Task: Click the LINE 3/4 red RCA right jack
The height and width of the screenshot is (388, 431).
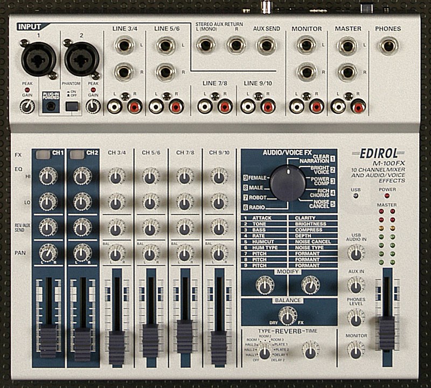Action: coord(135,106)
